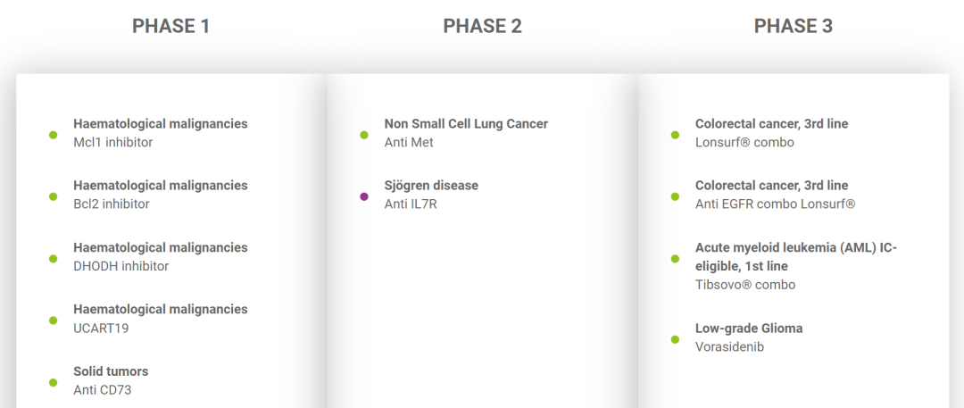Screen dimensions: 964x408
Task: Click the green dot beside Anti CD73
Action: coord(54,382)
